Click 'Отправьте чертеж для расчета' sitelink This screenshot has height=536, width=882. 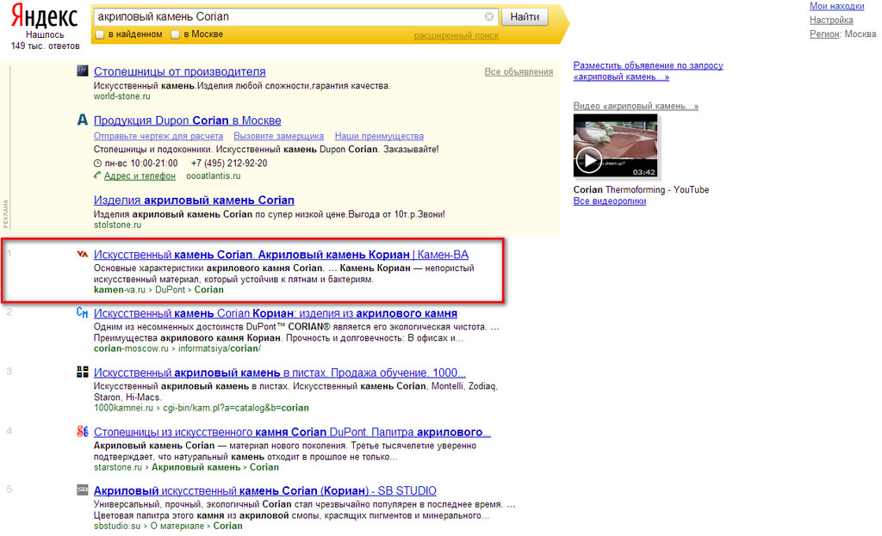tap(158, 136)
